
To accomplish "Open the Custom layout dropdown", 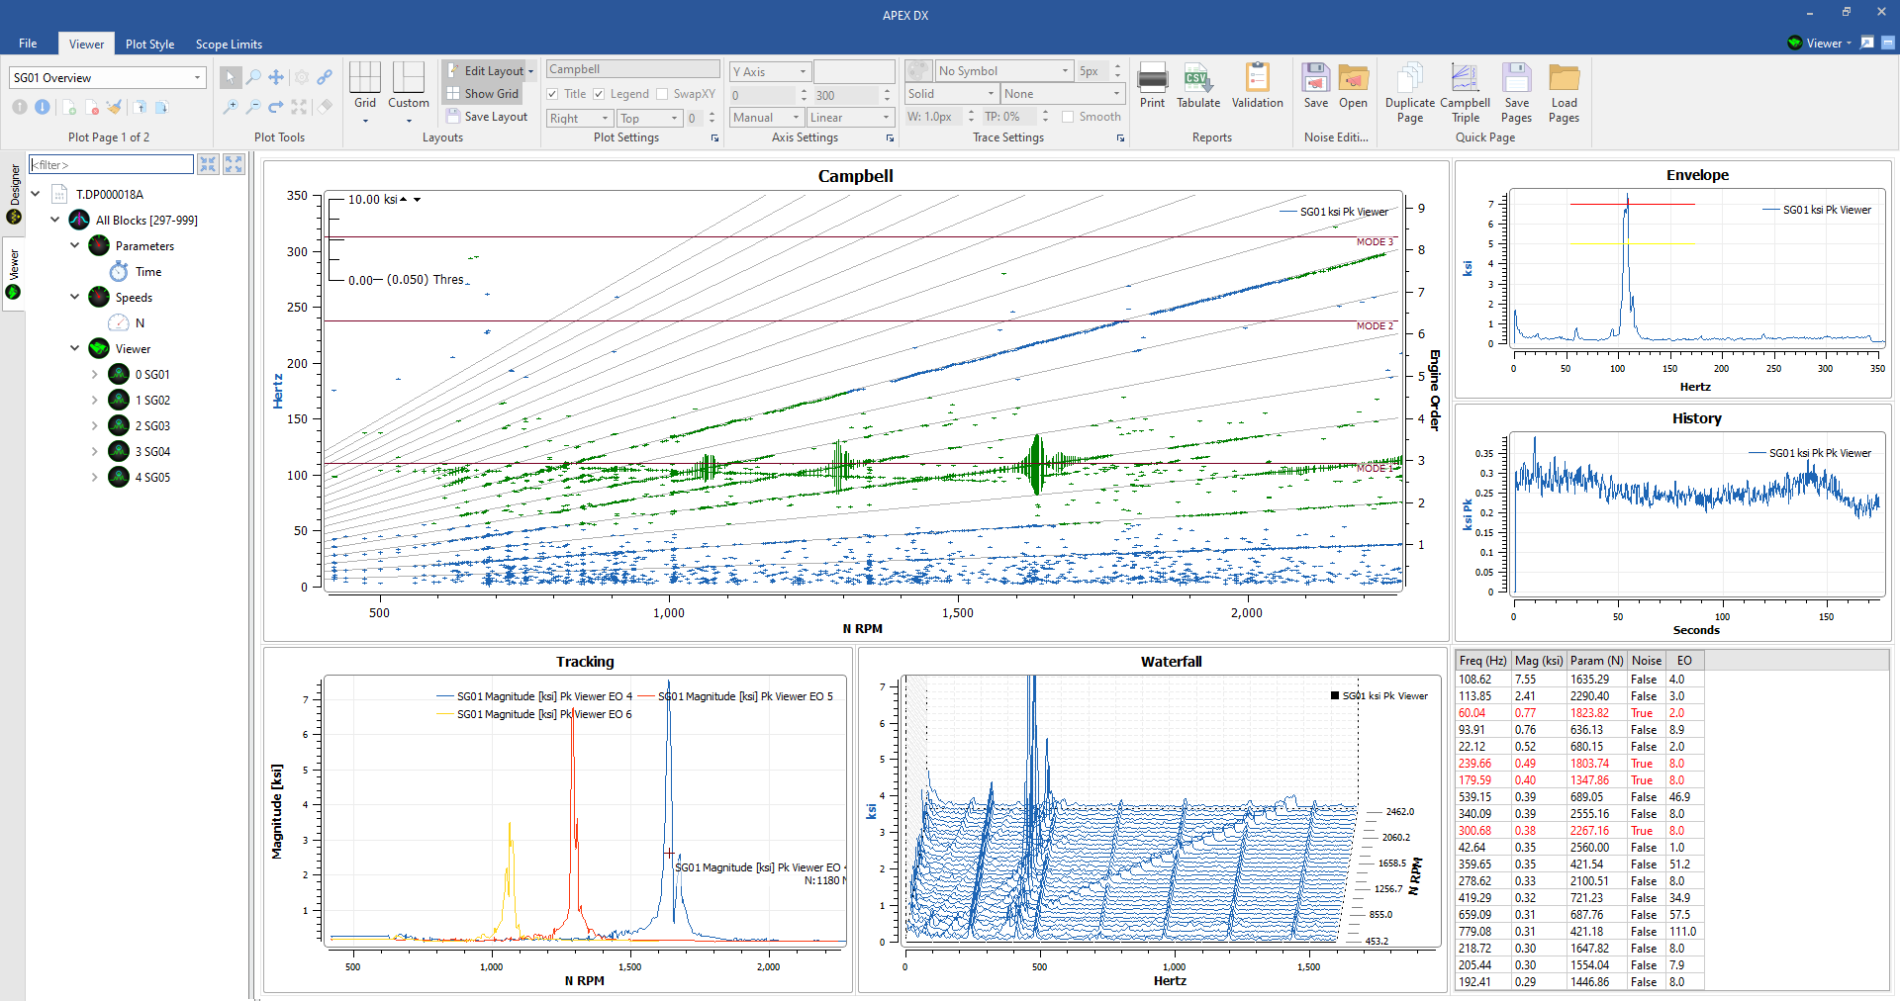I will pyautogui.click(x=409, y=121).
